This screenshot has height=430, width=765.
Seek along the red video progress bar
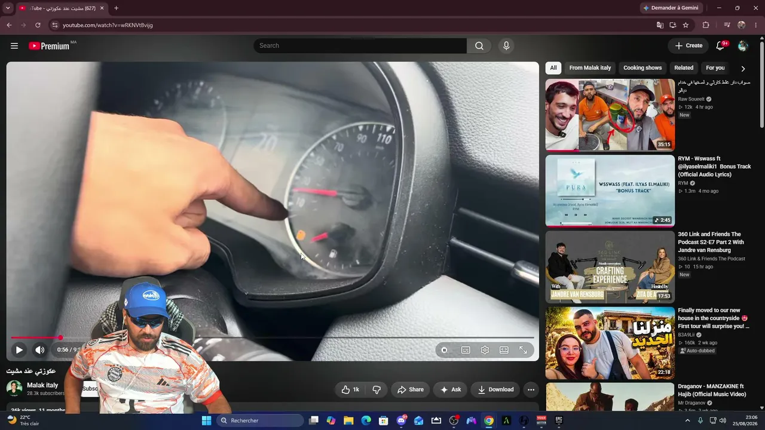[273, 338]
